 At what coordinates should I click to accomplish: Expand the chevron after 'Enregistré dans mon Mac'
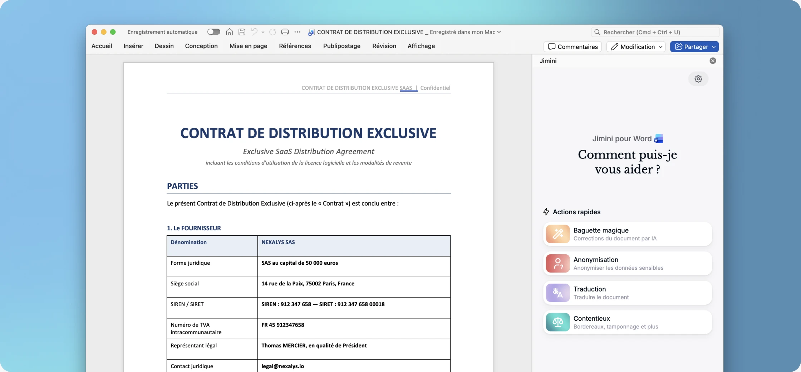pyautogui.click(x=499, y=32)
